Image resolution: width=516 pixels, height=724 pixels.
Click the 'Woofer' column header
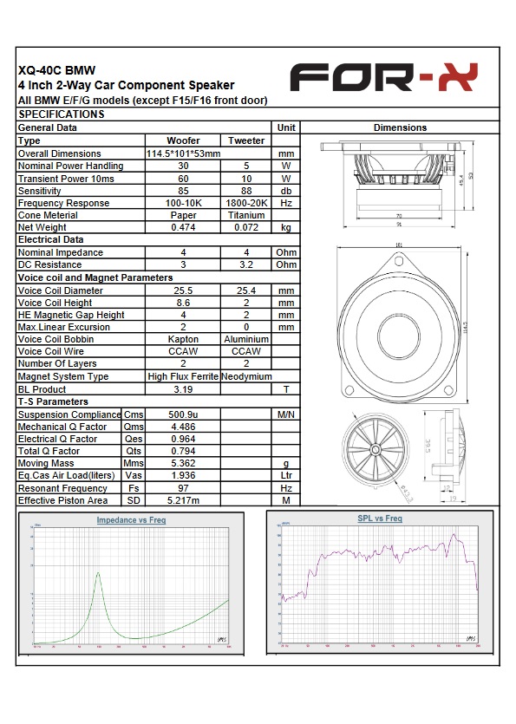183,140
